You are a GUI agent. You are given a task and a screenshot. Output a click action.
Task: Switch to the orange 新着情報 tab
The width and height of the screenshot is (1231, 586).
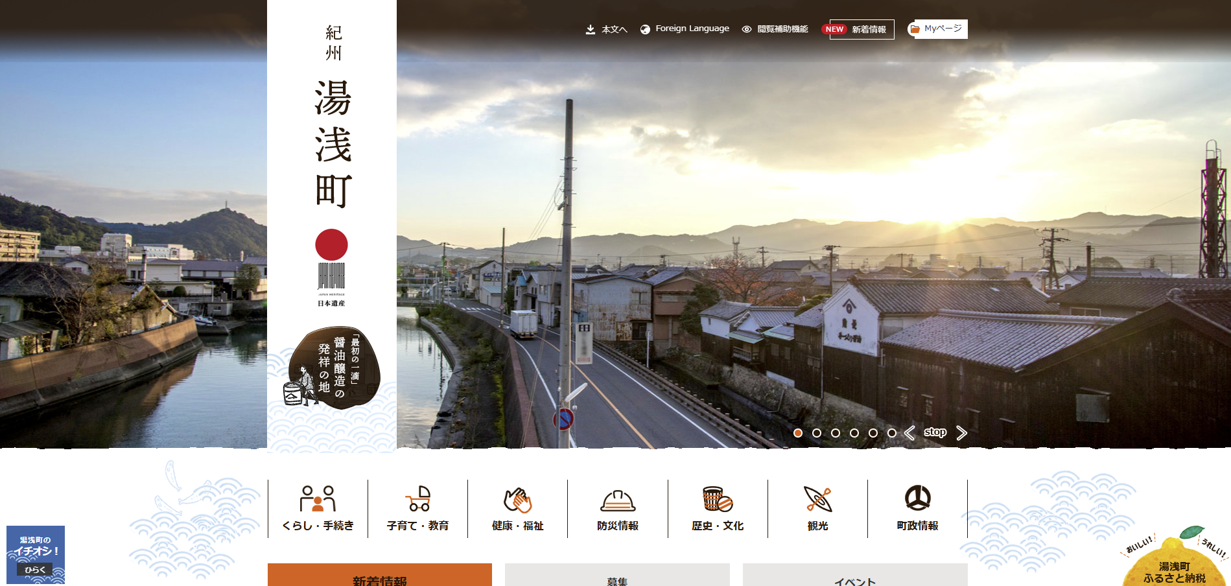380,575
